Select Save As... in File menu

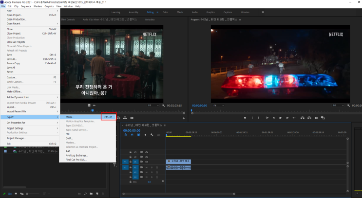[30, 59]
